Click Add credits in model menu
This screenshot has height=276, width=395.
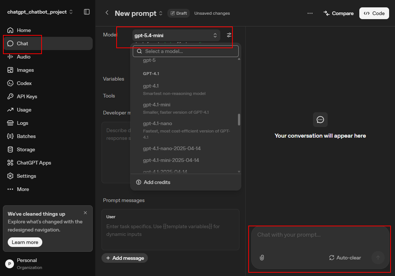[153, 182]
